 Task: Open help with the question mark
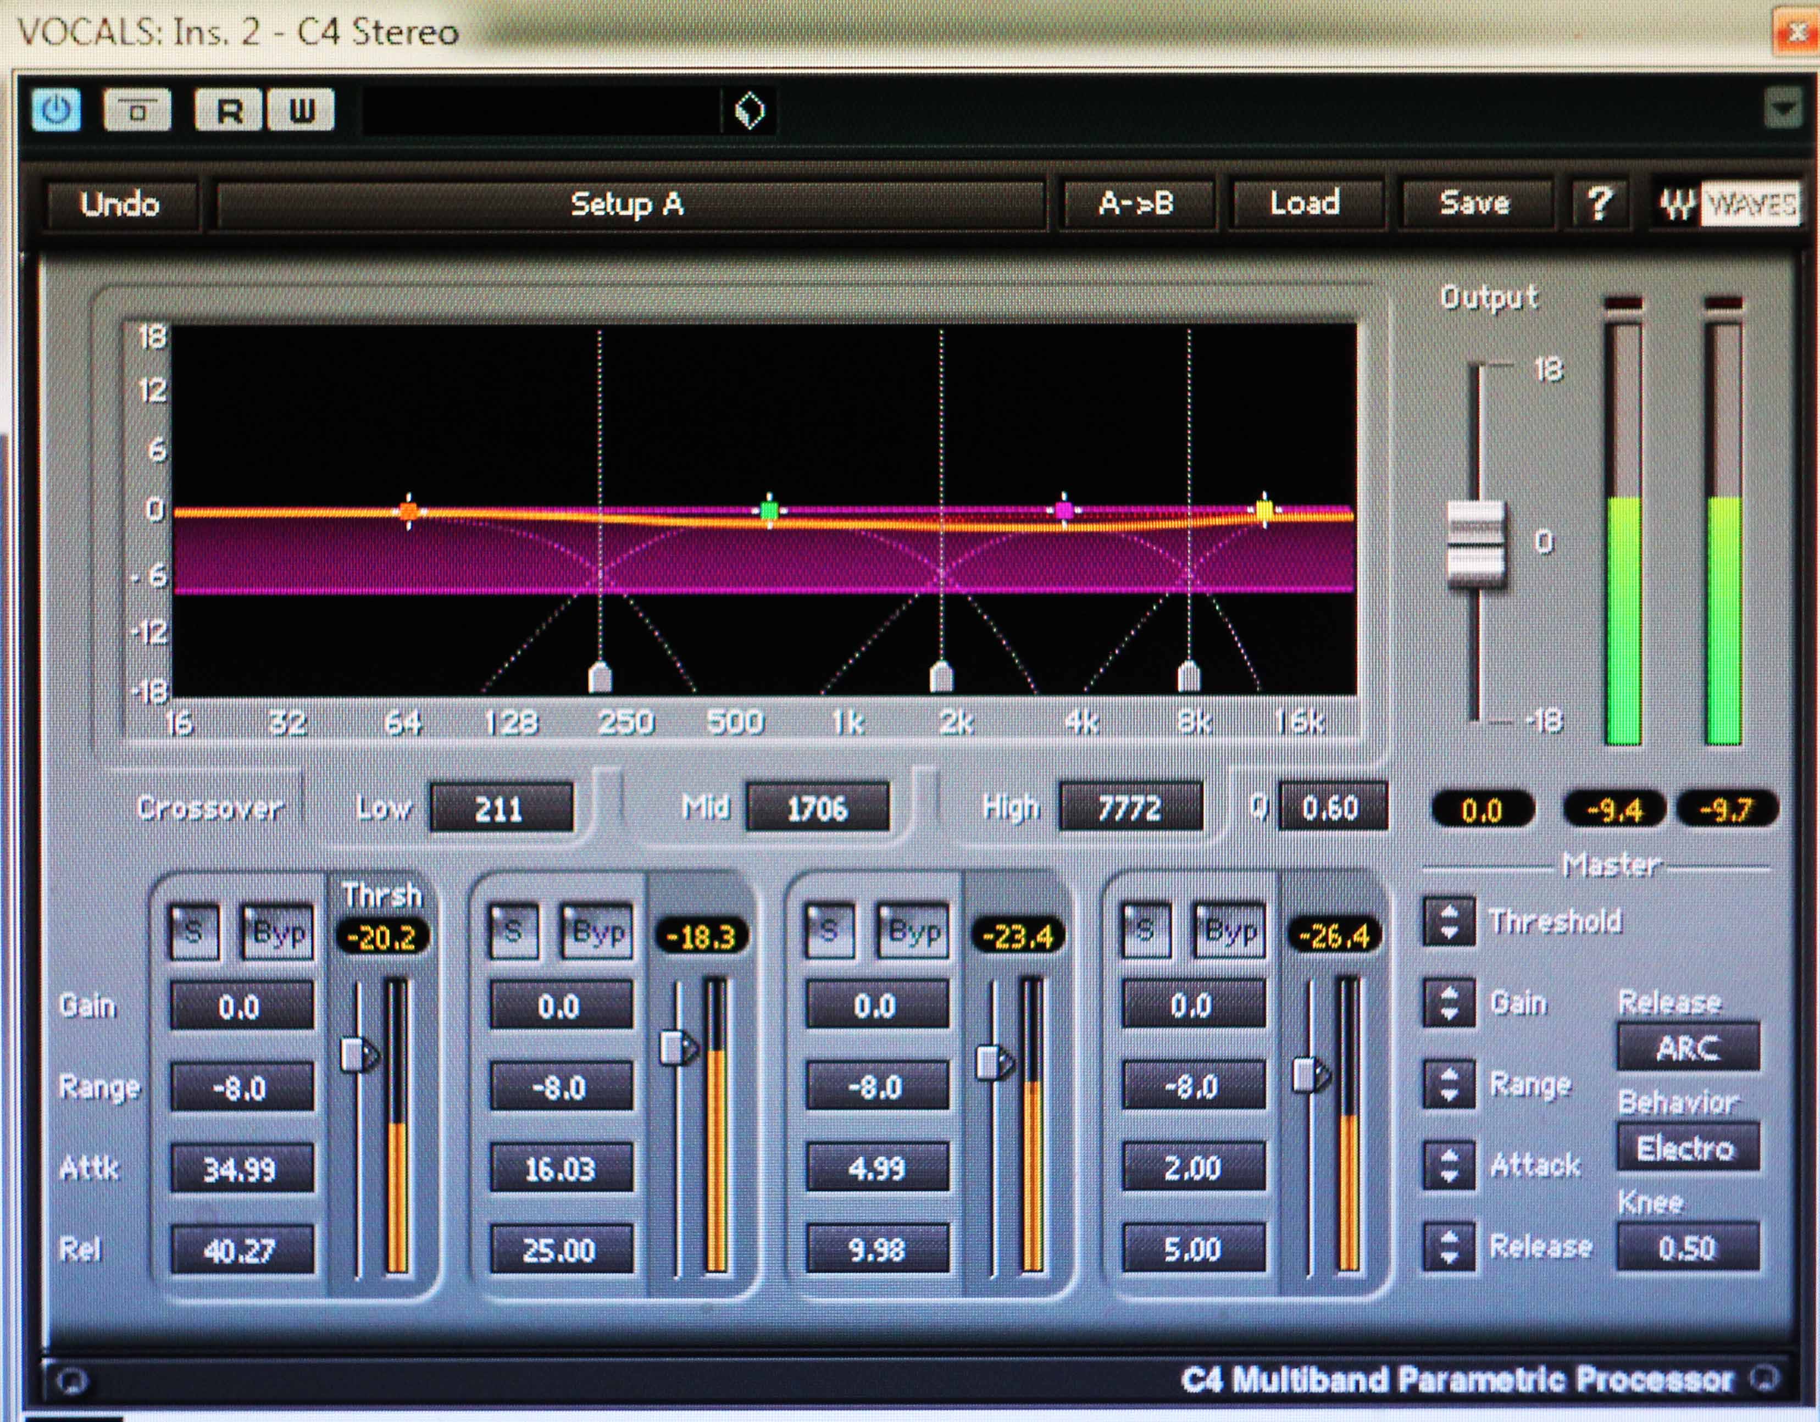tap(1599, 203)
